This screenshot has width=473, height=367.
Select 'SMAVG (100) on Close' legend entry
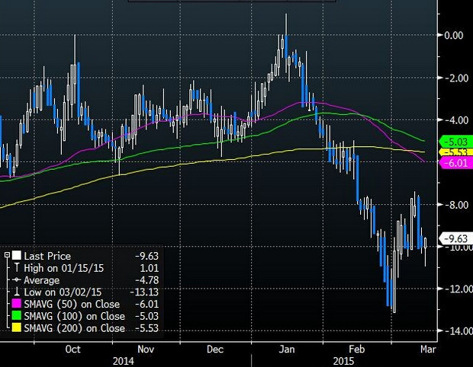click(75, 316)
